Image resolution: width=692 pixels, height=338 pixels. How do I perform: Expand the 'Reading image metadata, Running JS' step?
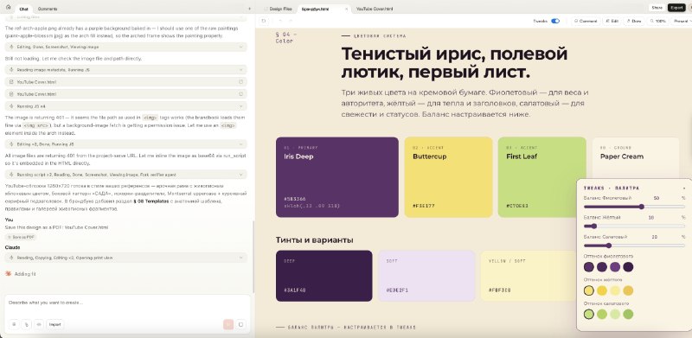(125, 70)
